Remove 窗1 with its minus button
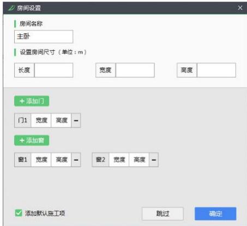This screenshot has height=226, width=247. (76, 160)
